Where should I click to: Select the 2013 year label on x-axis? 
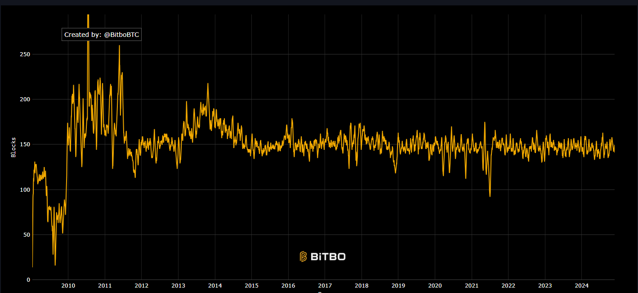tap(178, 285)
